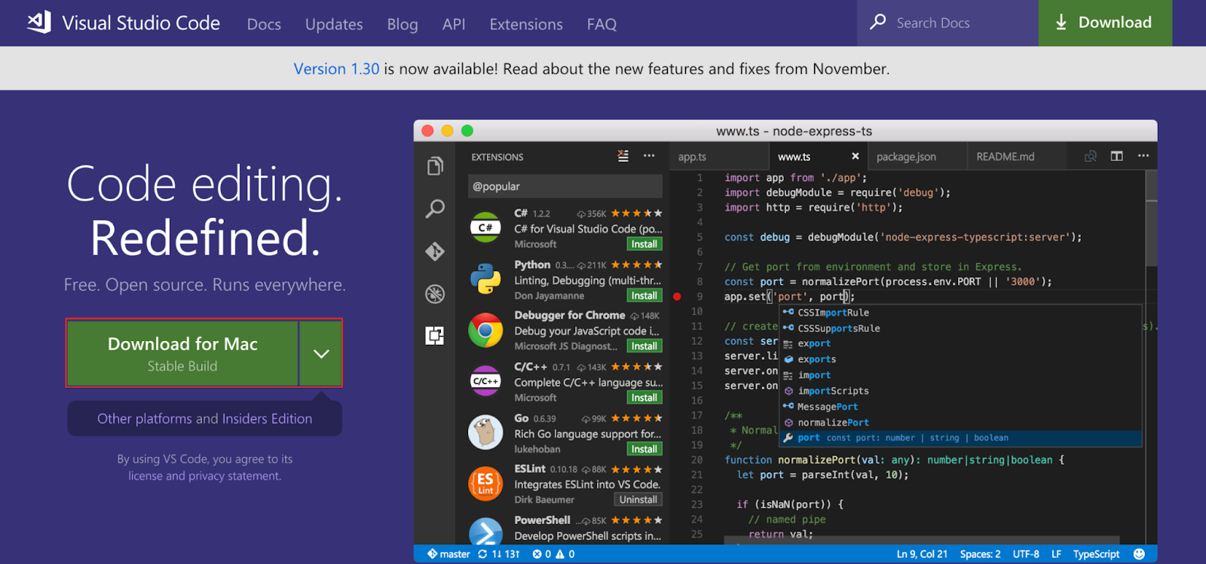Open the Explorer files icon in activity bar
Viewport: 1206px width, 564px height.
pos(435,166)
